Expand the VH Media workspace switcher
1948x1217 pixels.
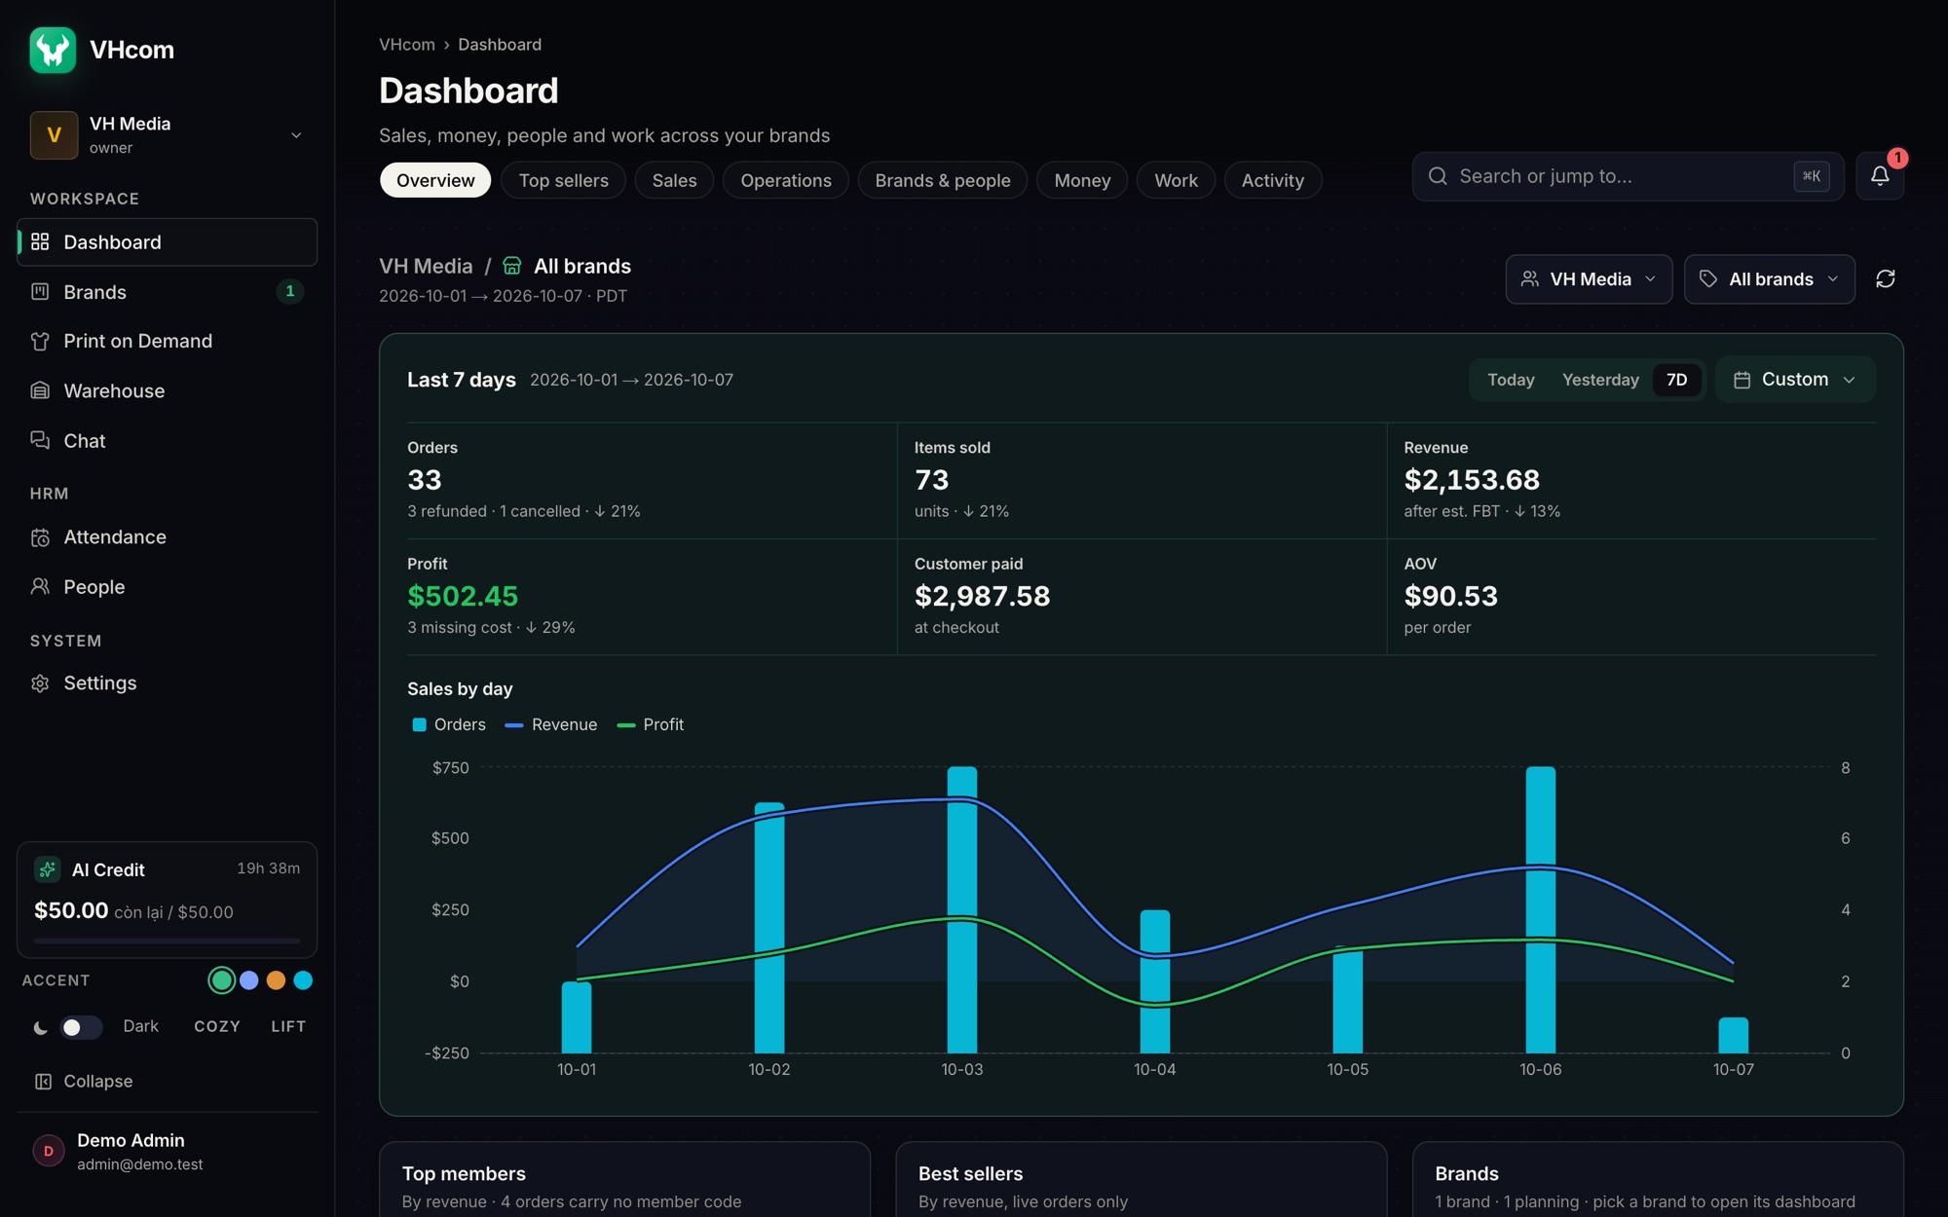168,134
